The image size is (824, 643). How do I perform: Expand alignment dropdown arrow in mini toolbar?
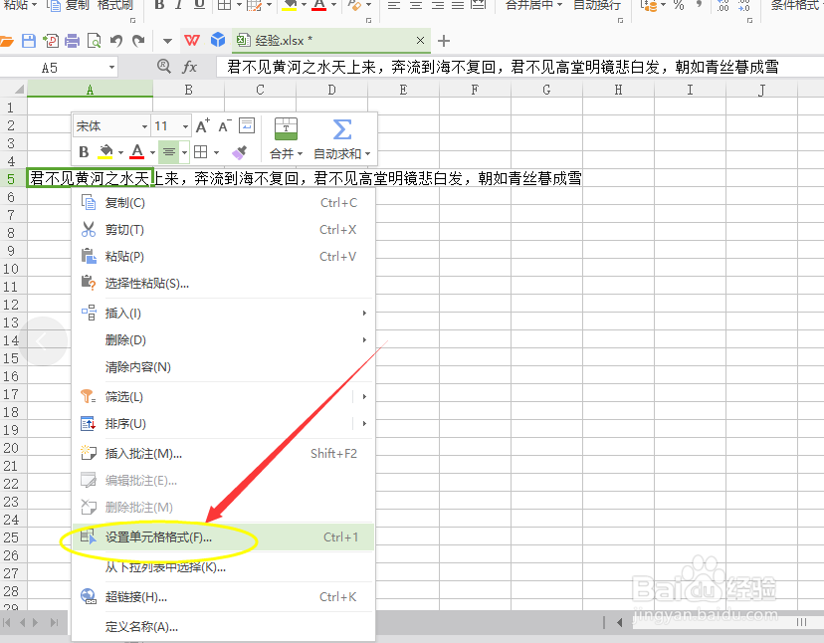tap(184, 152)
